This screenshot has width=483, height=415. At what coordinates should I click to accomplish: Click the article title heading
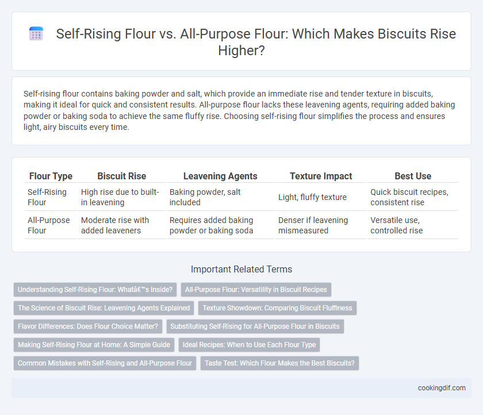pos(256,42)
